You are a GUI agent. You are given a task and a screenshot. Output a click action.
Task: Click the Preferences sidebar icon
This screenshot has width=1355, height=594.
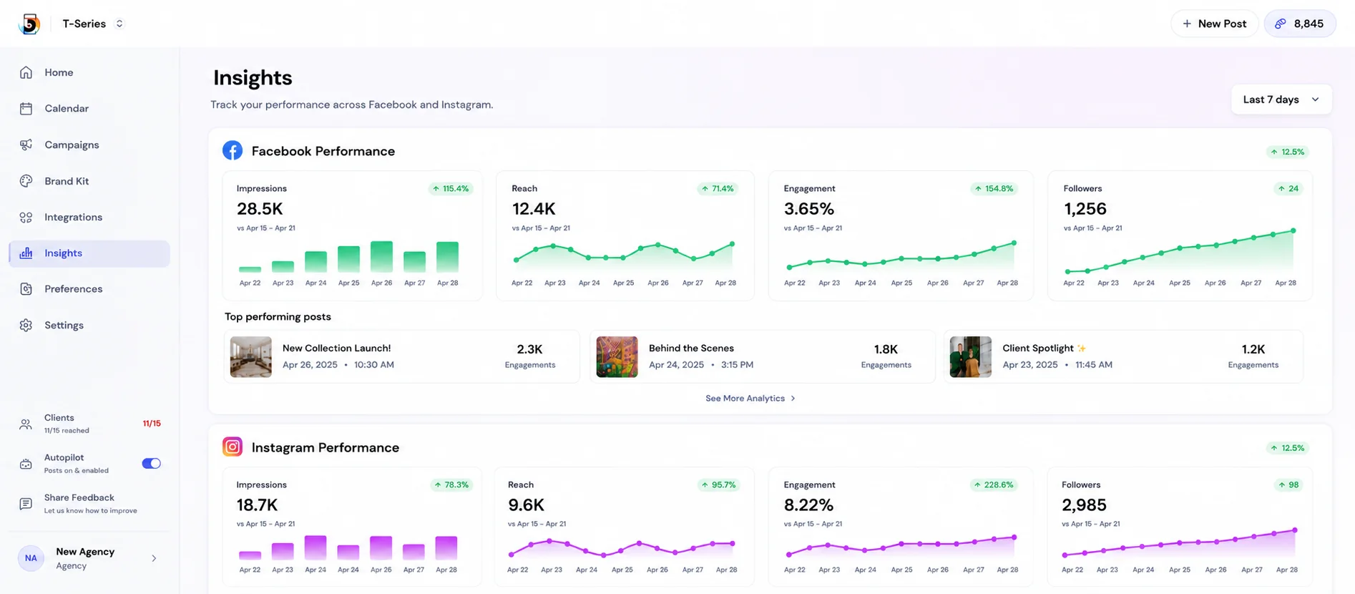26,289
